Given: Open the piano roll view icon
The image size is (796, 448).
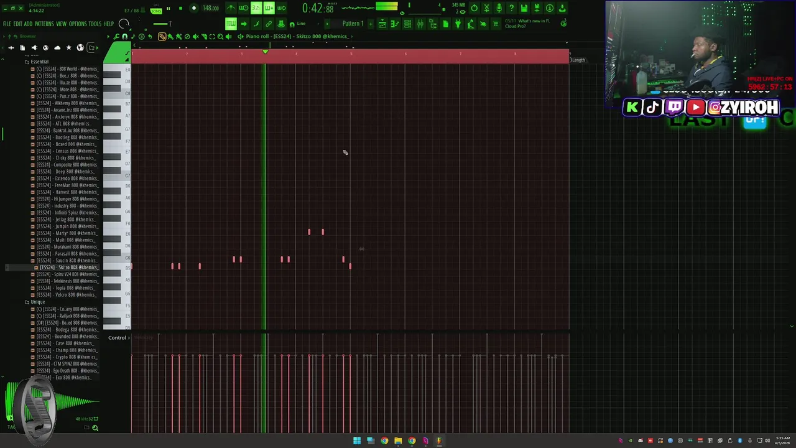Looking at the screenshot, I should pyautogui.click(x=395, y=24).
